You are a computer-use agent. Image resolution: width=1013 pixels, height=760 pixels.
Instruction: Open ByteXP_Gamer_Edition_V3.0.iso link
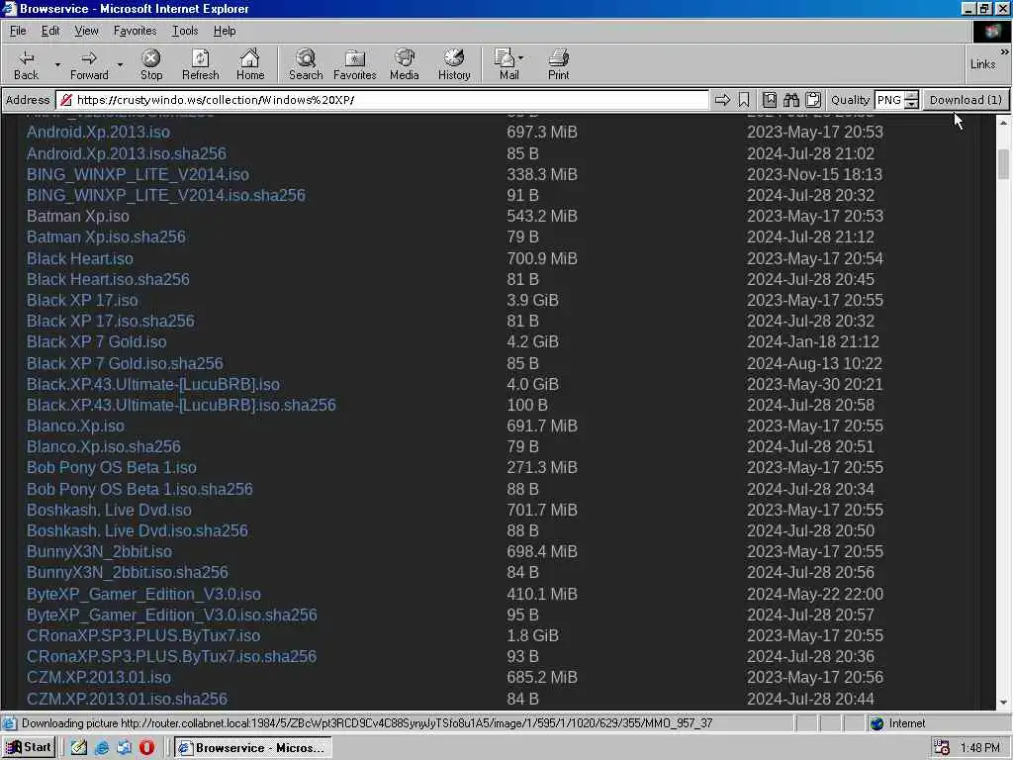(143, 594)
